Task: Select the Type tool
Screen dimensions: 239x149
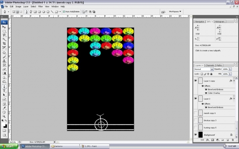Action: pos(4,91)
